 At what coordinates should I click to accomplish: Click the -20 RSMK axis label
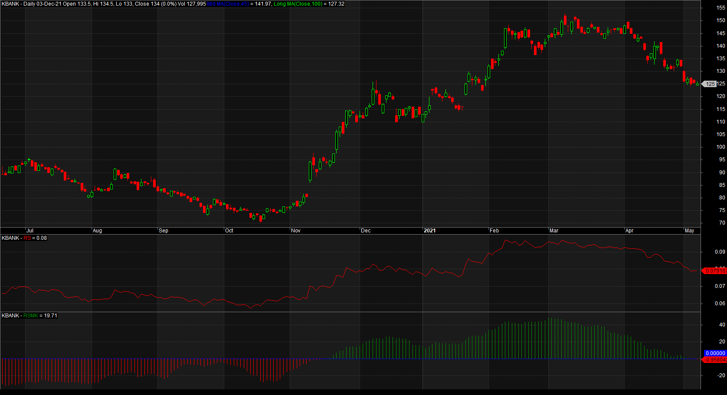(721, 375)
